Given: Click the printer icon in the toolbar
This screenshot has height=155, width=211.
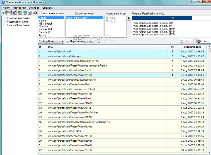Looking at the screenshot, I should (35, 13).
